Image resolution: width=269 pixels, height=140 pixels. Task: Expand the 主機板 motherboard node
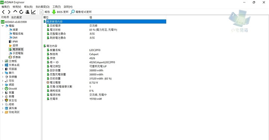pyautogui.click(x=3, y=61)
